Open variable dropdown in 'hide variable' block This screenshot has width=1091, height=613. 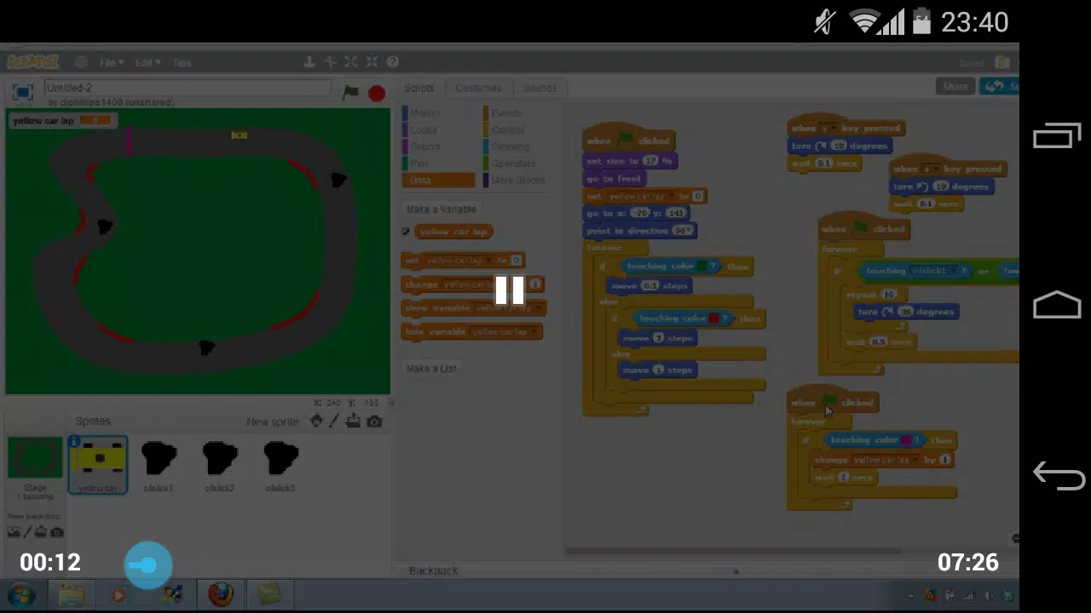click(x=534, y=332)
